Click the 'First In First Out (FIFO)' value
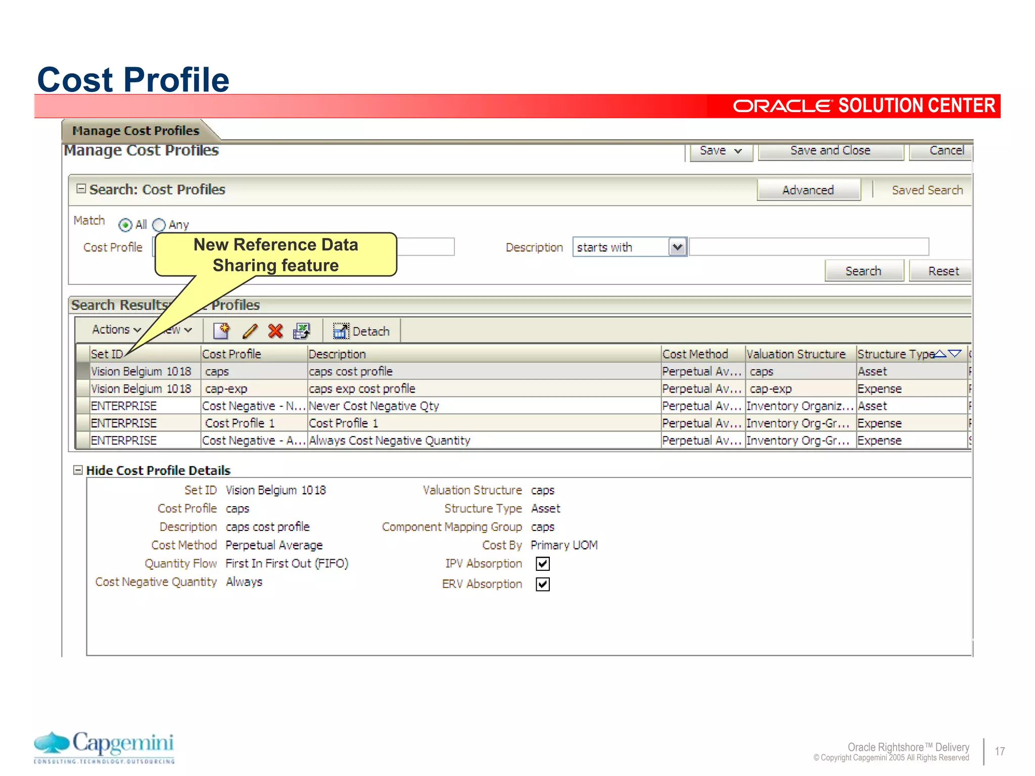 (x=287, y=563)
